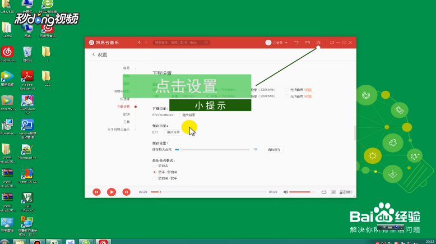Select the folder named 222 on desktop
This screenshot has width=436, height=244.
[x=47, y=78]
